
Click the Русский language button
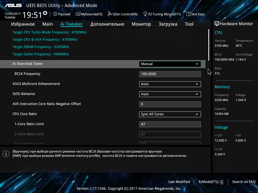click(61, 14)
